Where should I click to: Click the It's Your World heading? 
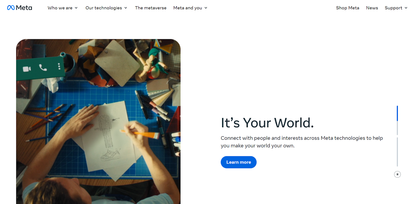[267, 123]
